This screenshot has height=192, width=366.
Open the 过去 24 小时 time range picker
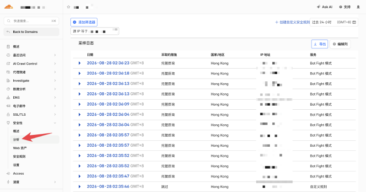click(x=334, y=22)
